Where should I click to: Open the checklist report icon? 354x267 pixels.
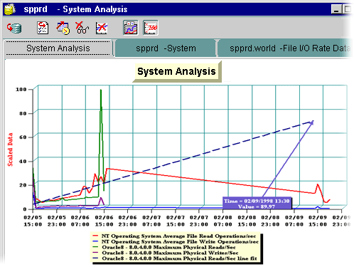pos(43,28)
